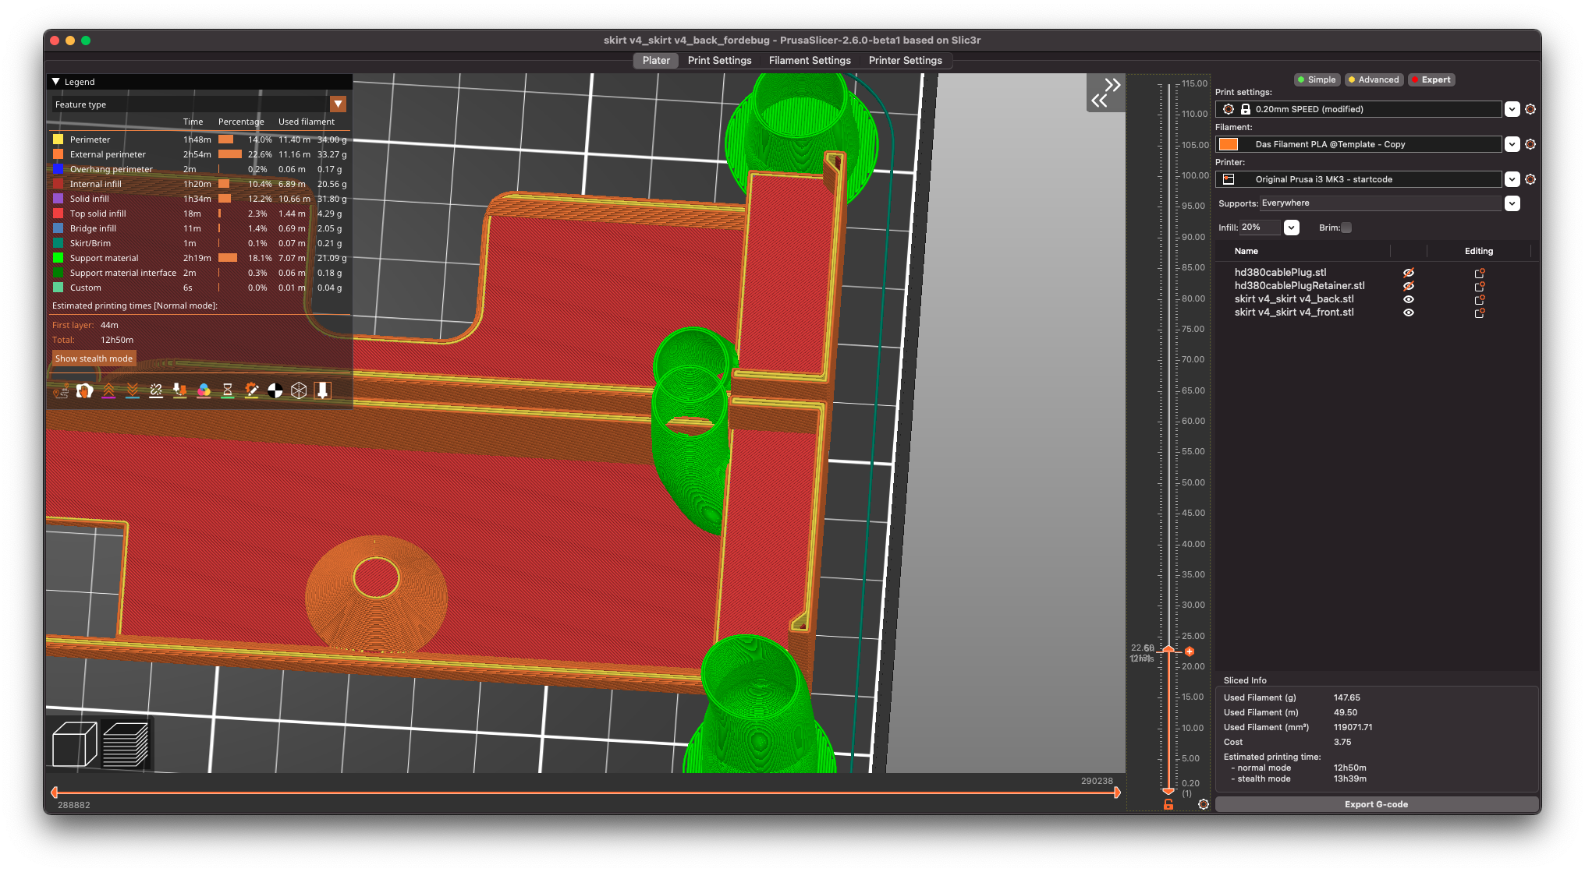The height and width of the screenshot is (872, 1585).
Task: Show hd380cablePlug.stl with eye icon
Action: coord(1408,273)
